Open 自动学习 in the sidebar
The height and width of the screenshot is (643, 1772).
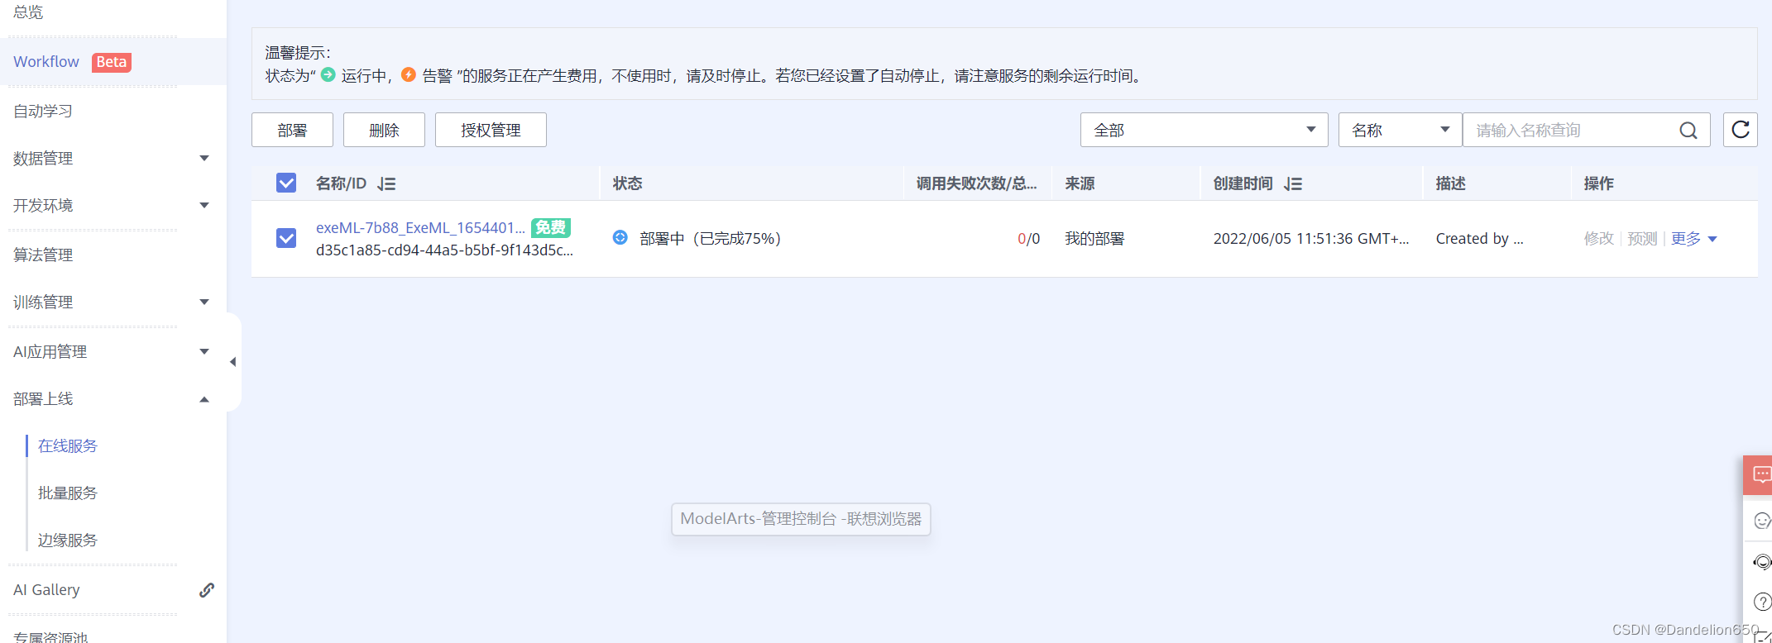click(43, 111)
